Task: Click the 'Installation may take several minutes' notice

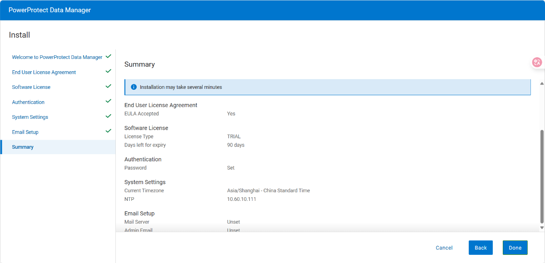Action: [327, 87]
